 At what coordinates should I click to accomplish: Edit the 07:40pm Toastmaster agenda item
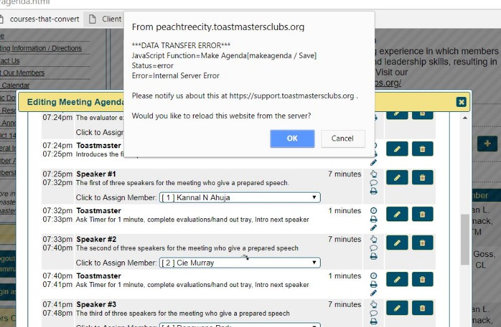tap(397, 279)
